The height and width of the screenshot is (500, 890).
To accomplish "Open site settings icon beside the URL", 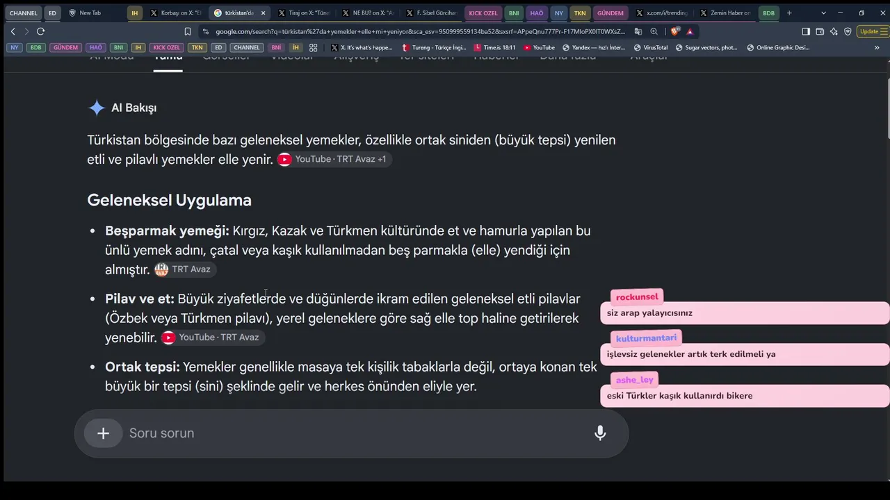I will (x=205, y=31).
